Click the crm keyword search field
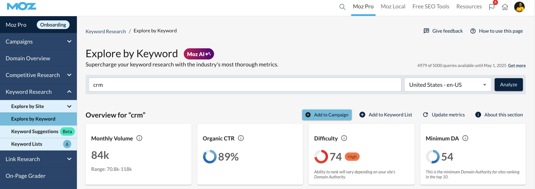Screen dimensions: 535x189 point(244,85)
